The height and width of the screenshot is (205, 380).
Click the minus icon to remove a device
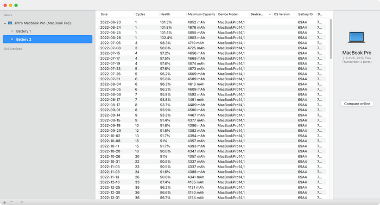tap(11, 202)
